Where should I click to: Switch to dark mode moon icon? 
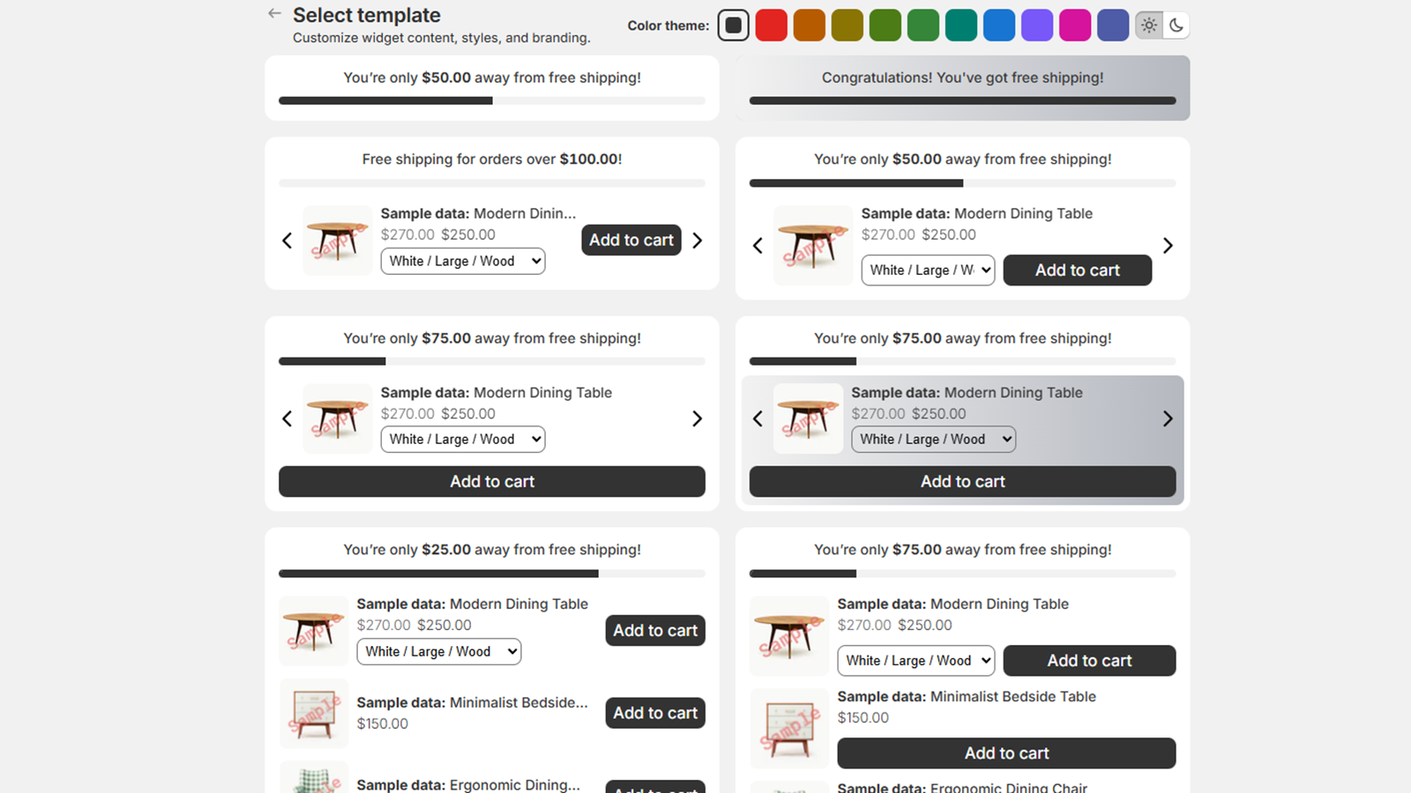pyautogui.click(x=1176, y=26)
